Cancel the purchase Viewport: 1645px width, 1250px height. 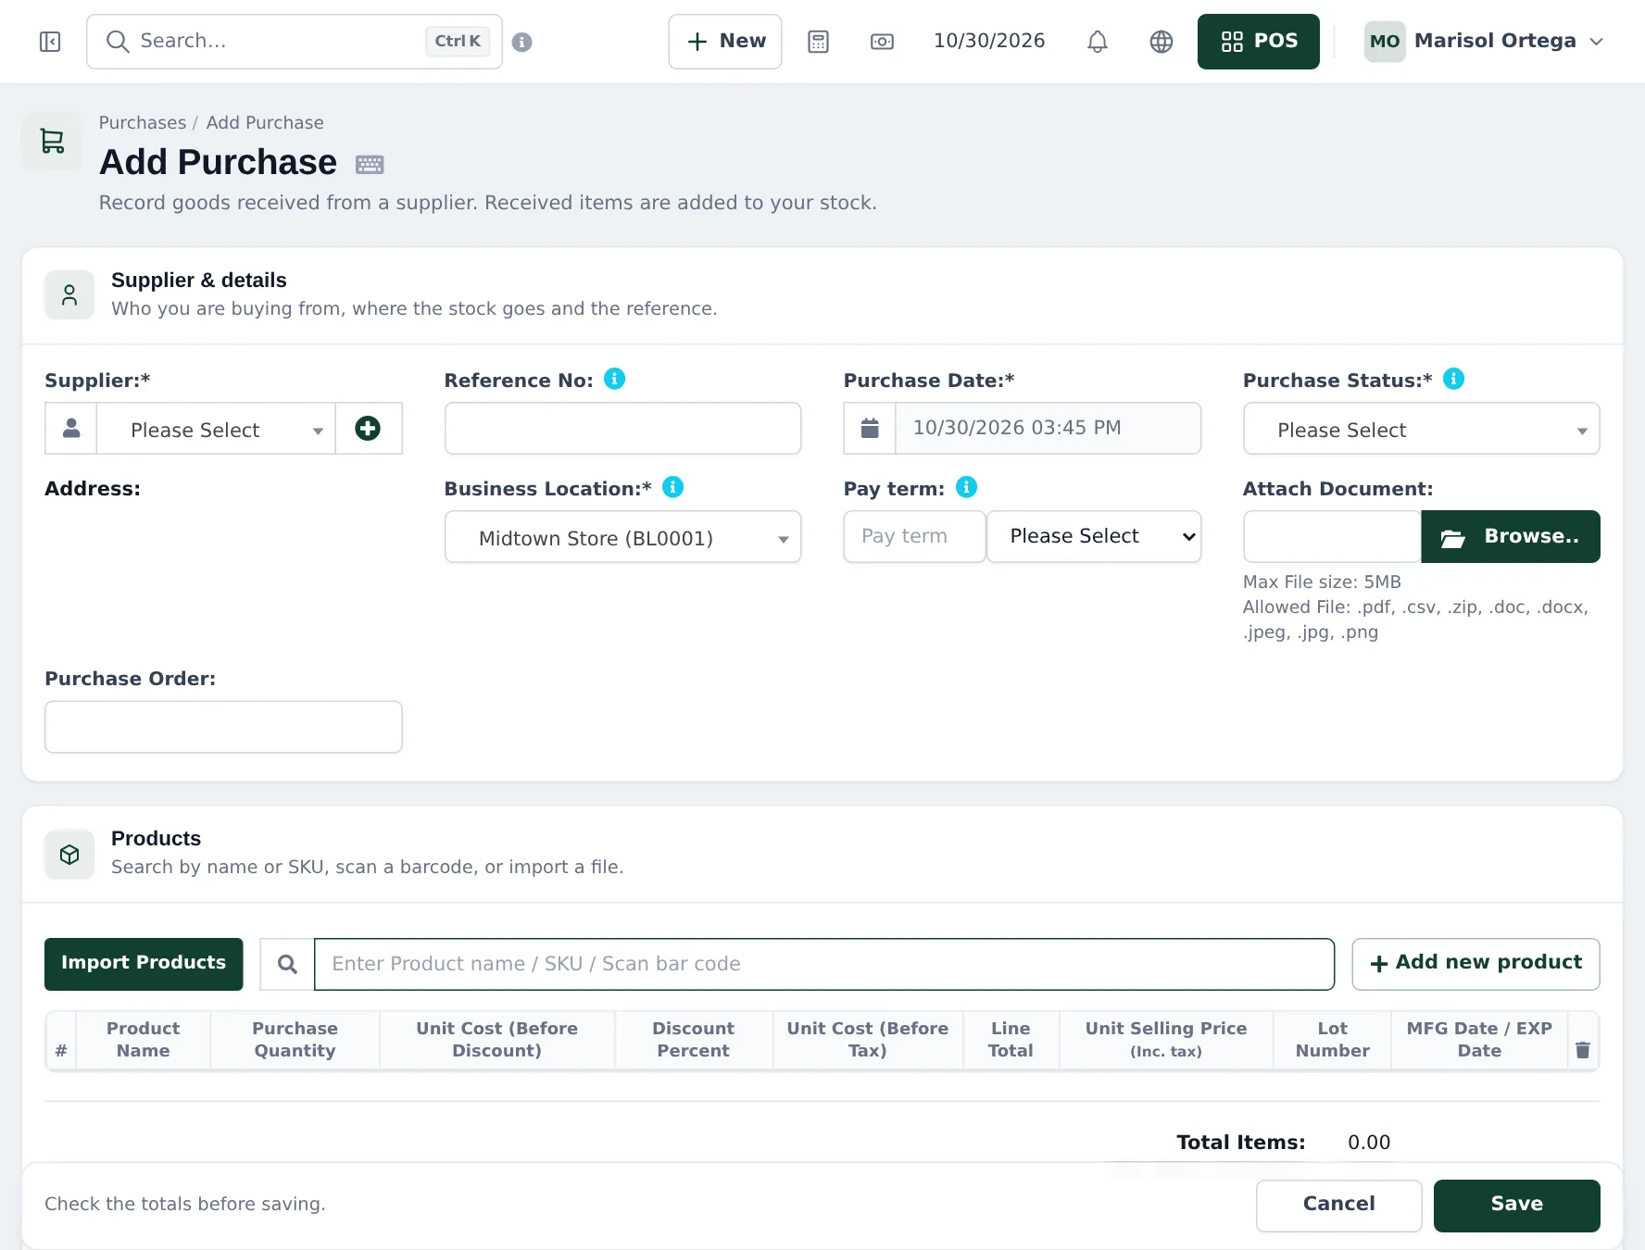pyautogui.click(x=1338, y=1206)
